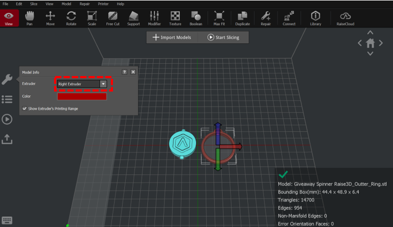This screenshot has height=227, width=393.
Task: Open the Support tool
Action: click(x=133, y=17)
